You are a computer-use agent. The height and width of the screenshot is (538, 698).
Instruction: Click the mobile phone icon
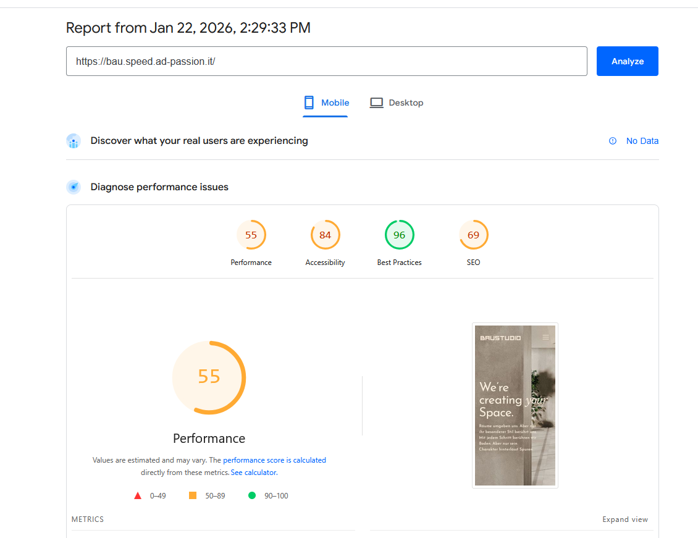tap(309, 103)
